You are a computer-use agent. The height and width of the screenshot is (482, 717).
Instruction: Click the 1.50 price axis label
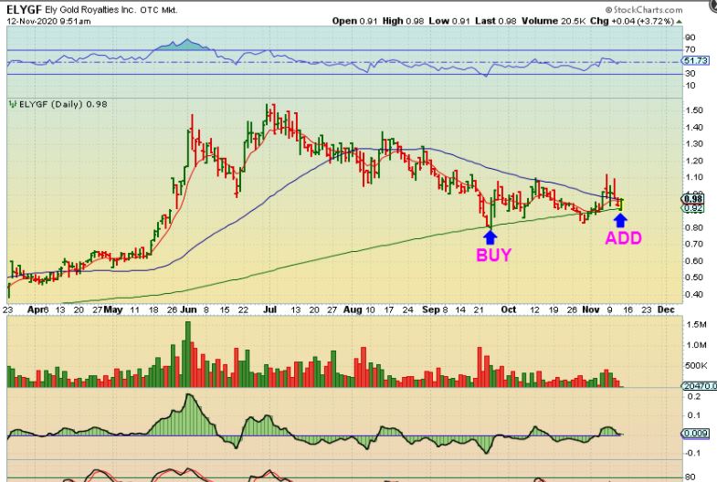694,110
